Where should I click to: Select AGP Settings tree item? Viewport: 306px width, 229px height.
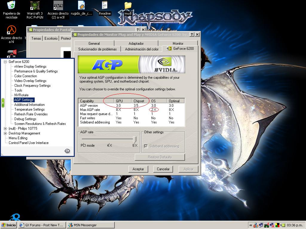(x=24, y=100)
